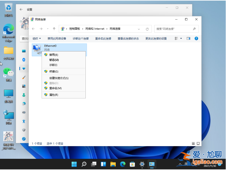The image size is (226, 170).
Task: Open Accounts icon in Settings sidebar
Action: [x=24, y=95]
